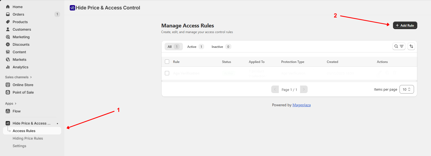The width and height of the screenshot is (431, 156).
Task: Click the Hide Price & Access app icon in sidebar
Action: pyautogui.click(x=8, y=123)
